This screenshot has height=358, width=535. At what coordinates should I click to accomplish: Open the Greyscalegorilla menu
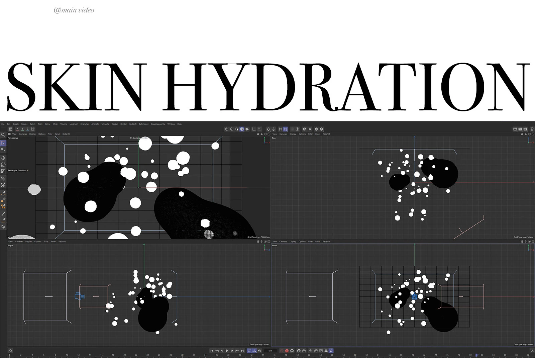click(x=158, y=124)
